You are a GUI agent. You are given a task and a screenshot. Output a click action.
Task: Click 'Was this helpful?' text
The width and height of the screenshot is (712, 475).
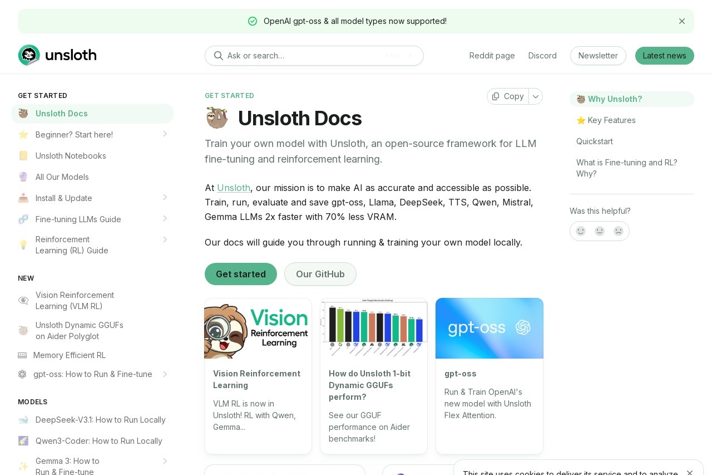coord(600,211)
